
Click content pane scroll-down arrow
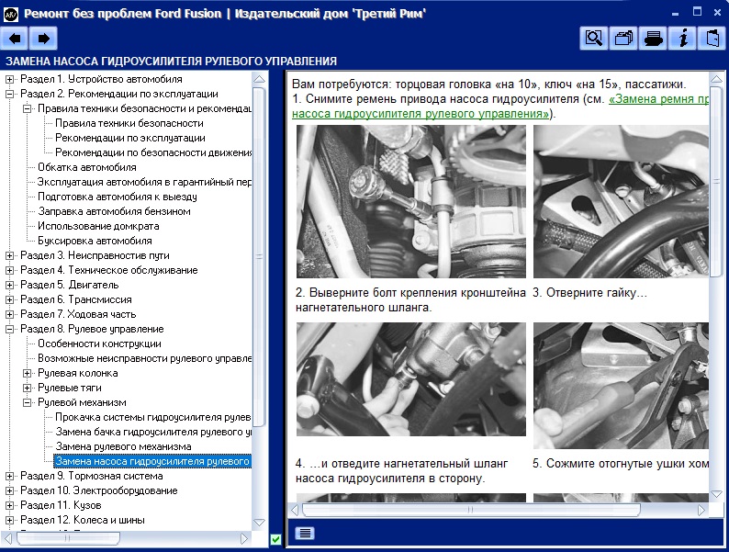[x=716, y=494]
